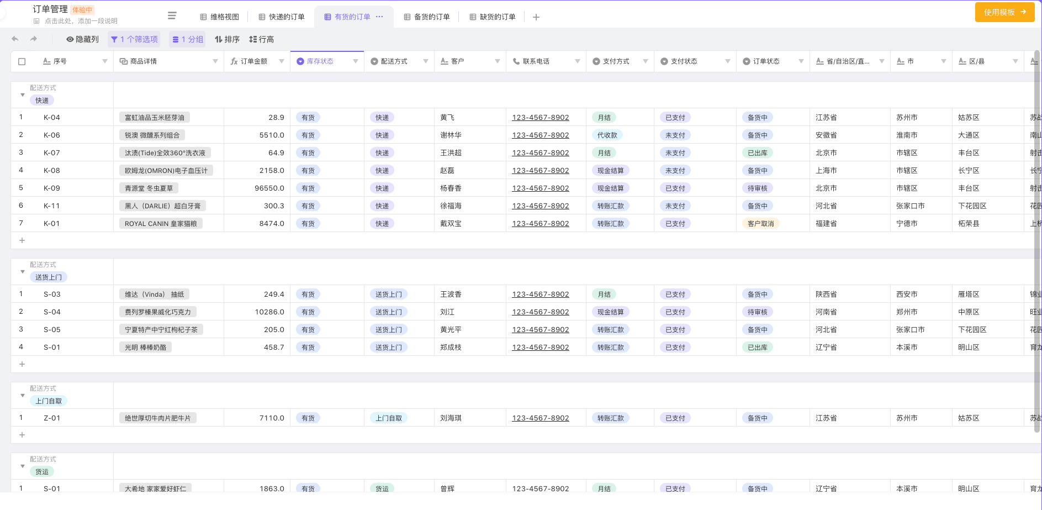The image size is (1042, 510).
Task: Add a new view with plus icon
Action: point(536,17)
